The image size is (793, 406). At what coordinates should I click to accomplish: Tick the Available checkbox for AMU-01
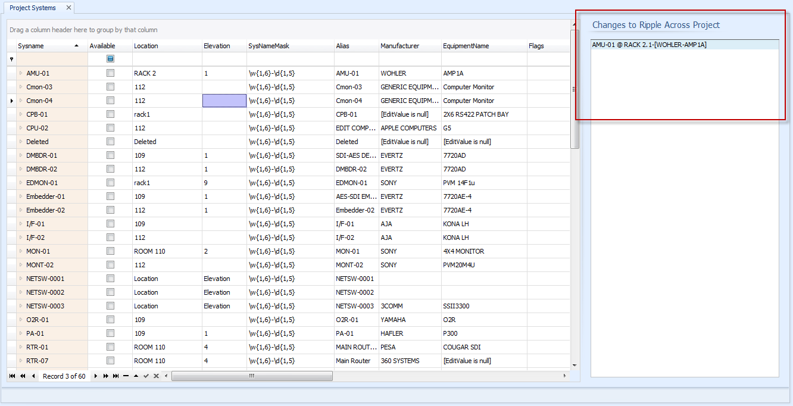point(110,73)
